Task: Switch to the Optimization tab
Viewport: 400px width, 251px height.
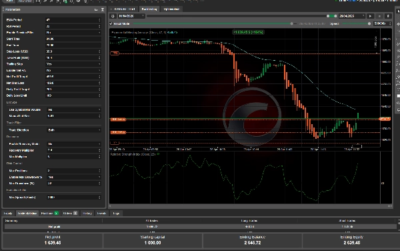Action: click(x=171, y=9)
